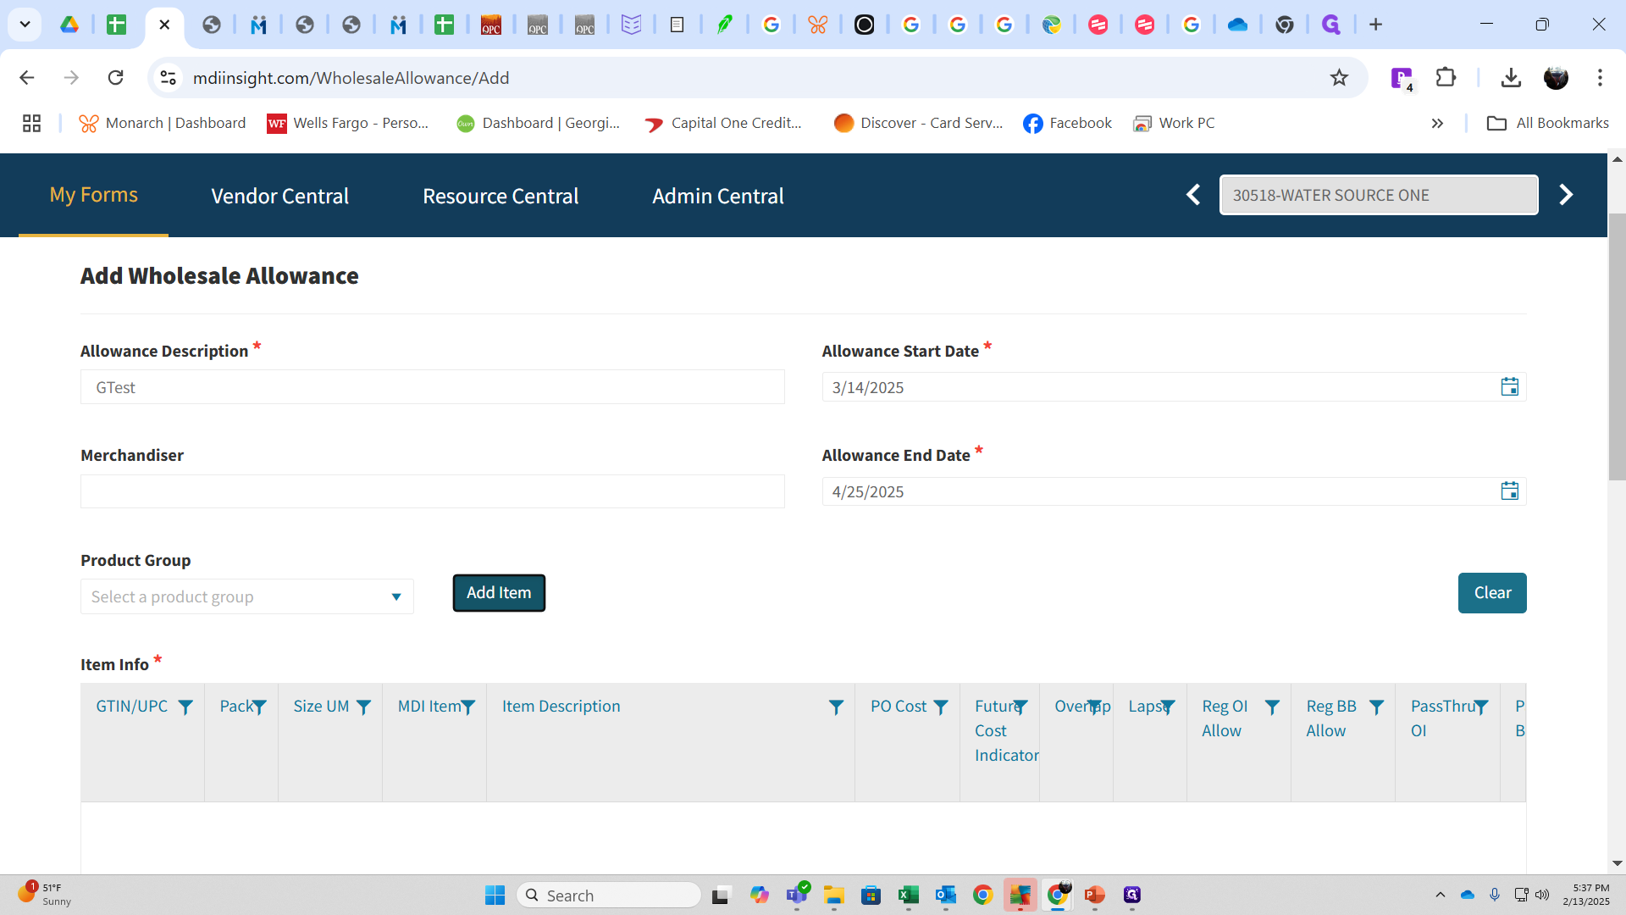
Task: Open the browser Downloads icon
Action: click(x=1511, y=78)
